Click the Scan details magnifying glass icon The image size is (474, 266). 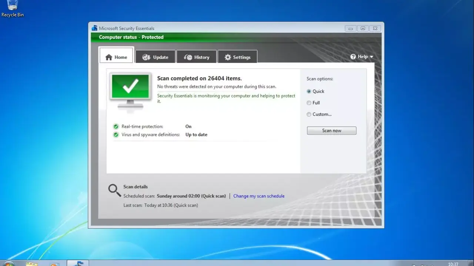(114, 190)
